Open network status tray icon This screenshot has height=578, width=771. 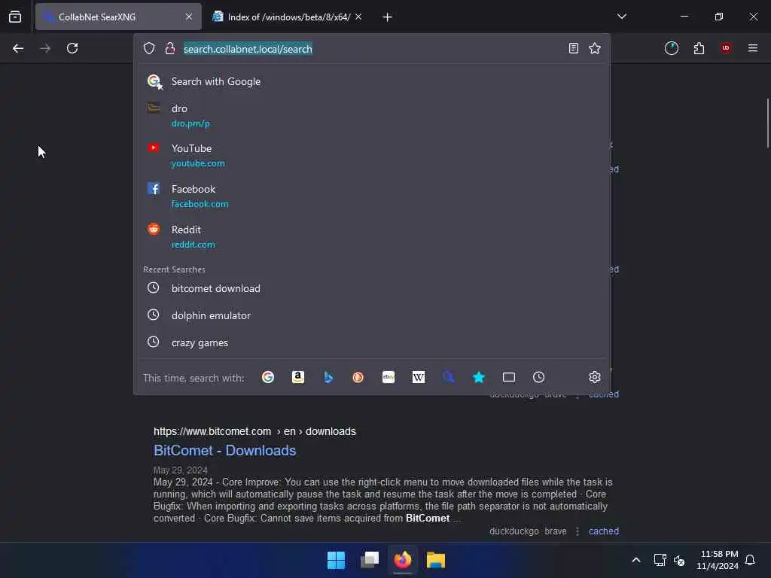(x=660, y=560)
